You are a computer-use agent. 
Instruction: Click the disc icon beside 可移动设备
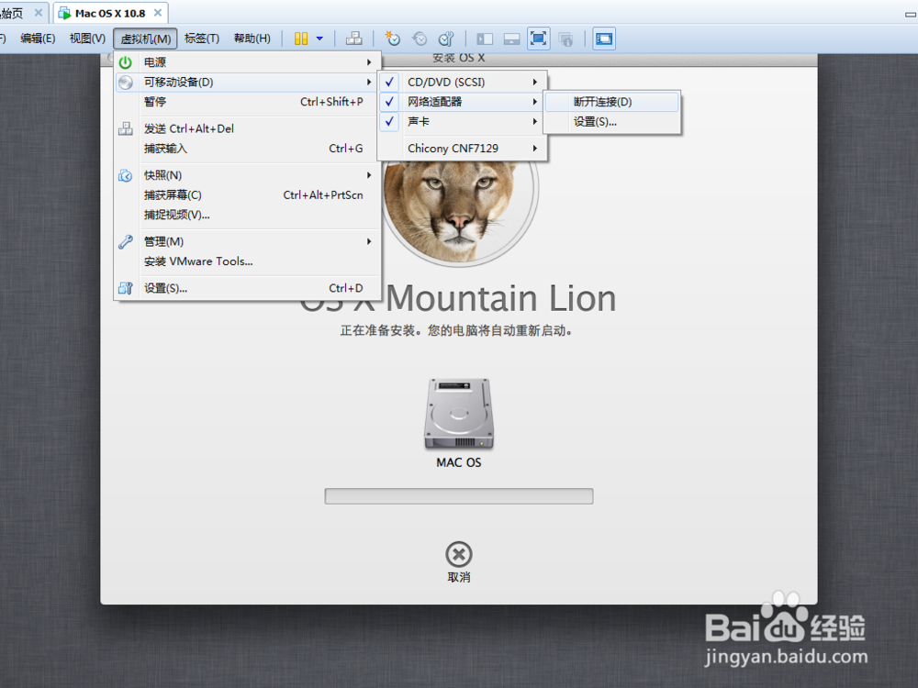[125, 82]
